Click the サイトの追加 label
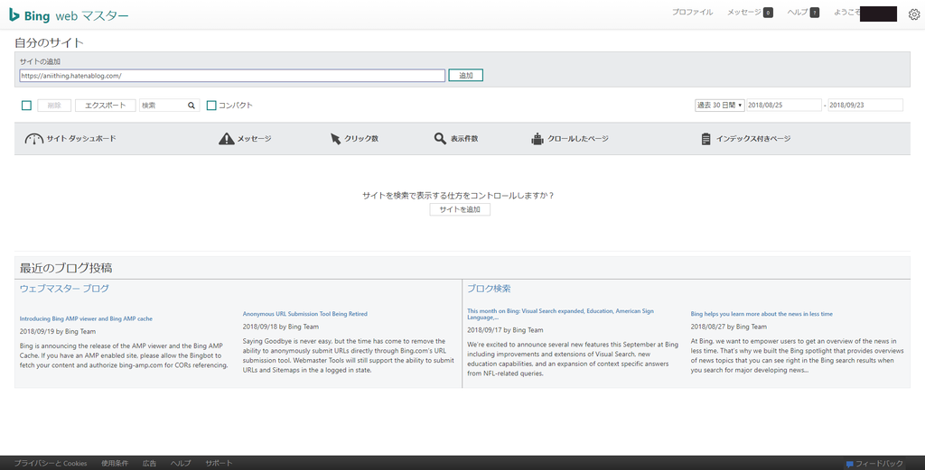This screenshot has height=470, width=925. (x=40, y=61)
